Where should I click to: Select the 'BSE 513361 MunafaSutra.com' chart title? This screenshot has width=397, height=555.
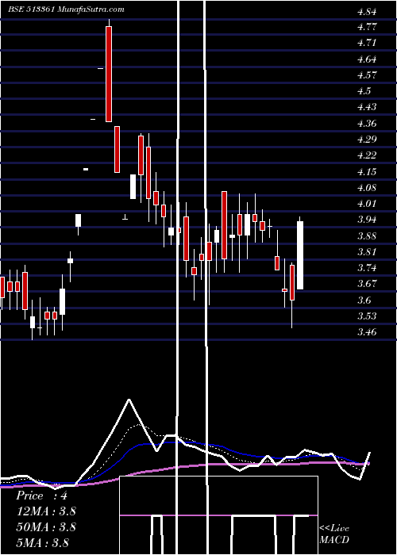66,10
